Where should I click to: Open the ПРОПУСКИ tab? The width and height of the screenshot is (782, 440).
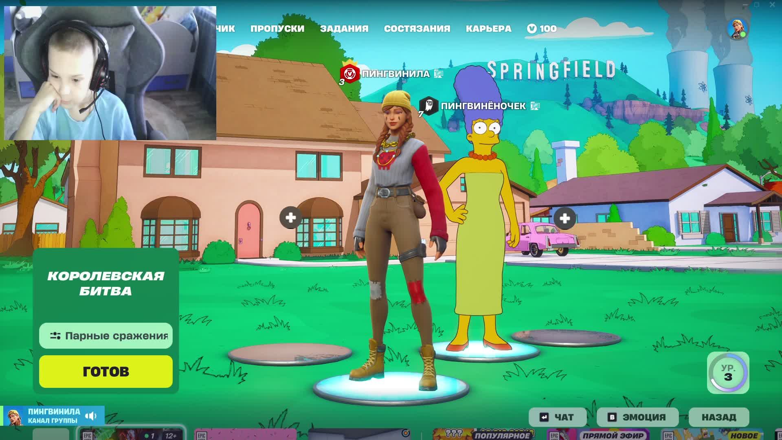click(277, 29)
